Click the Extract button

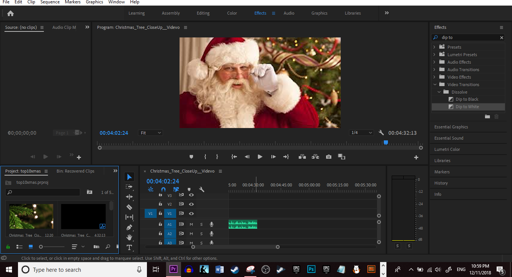coord(315,157)
